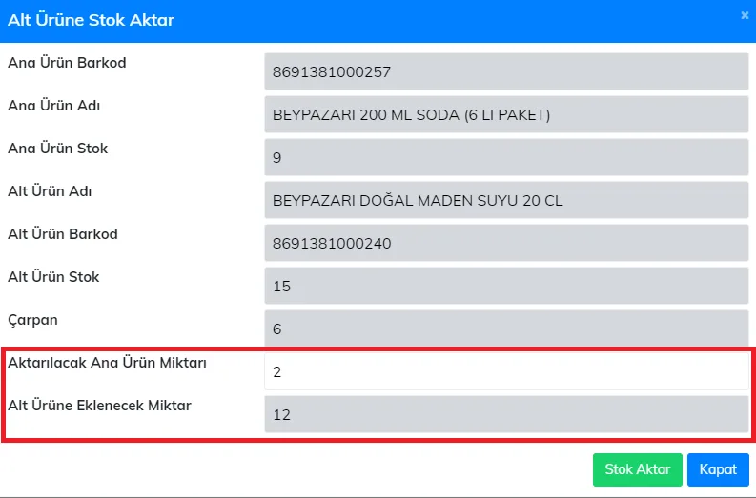Click the Alt Ürün Adı label

coord(50,191)
